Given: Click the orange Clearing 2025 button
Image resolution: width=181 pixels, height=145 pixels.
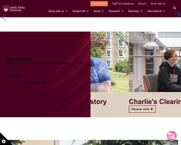Looking at the screenshot, I should [99, 4].
